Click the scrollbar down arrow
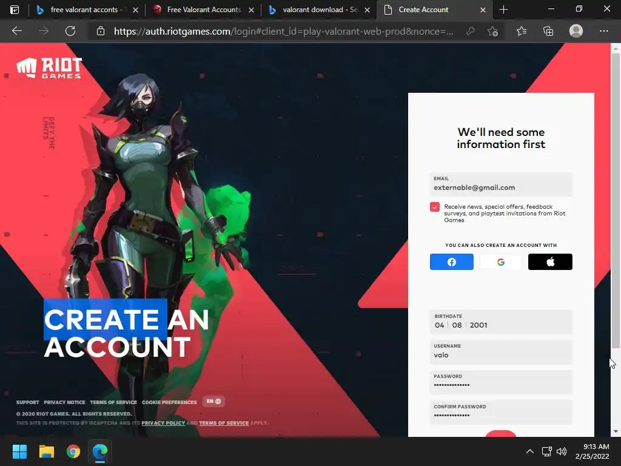This screenshot has height=466, width=621. point(615,431)
